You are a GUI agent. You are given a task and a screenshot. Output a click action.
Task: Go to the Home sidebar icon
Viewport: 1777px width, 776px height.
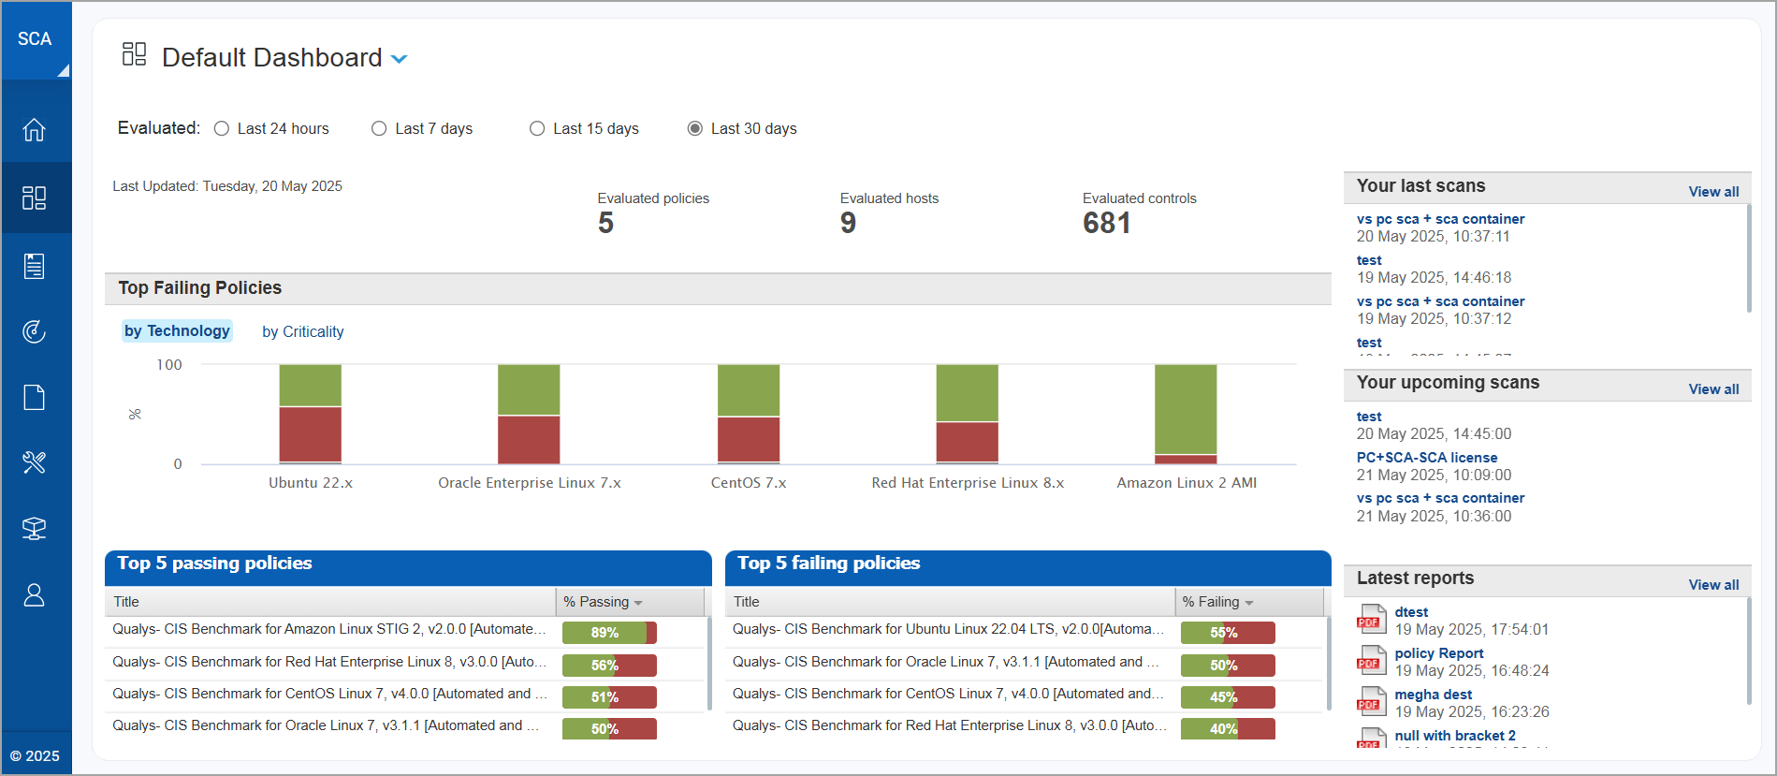click(35, 129)
